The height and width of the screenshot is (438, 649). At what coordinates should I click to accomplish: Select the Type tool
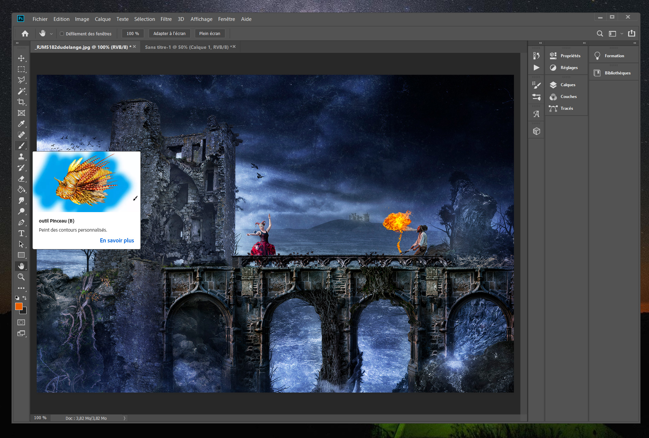coord(21,233)
